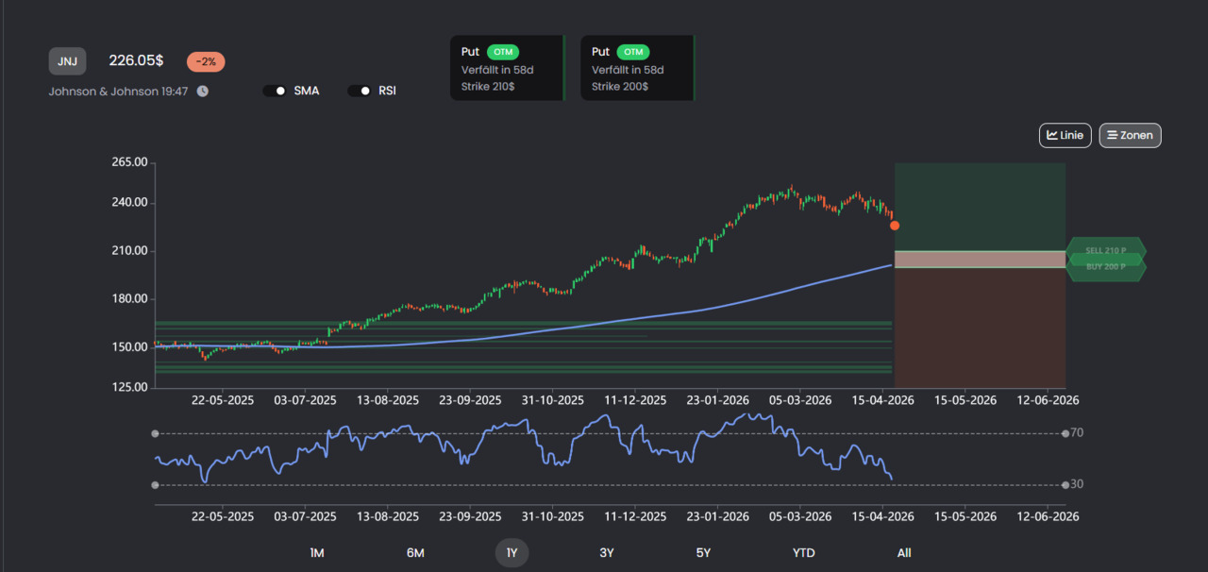Viewport: 1208px width, 572px height.
Task: Switch to the 5Y time range
Action: 704,553
